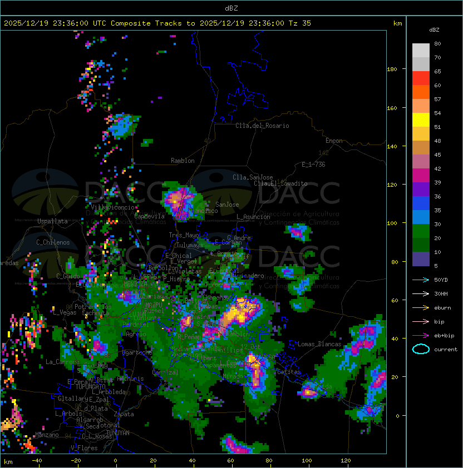Screen dimensions: 463x468
Task: Click the -40 km horizontal axis tick
Action: click(x=37, y=461)
